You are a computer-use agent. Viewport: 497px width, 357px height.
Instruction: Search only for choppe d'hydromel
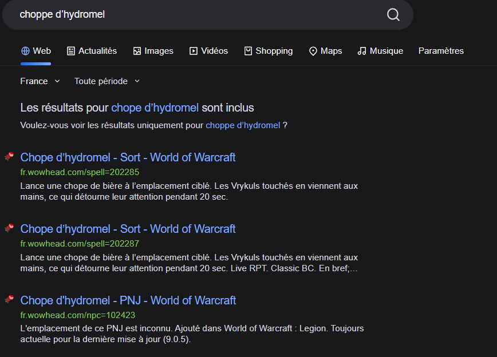(x=243, y=125)
